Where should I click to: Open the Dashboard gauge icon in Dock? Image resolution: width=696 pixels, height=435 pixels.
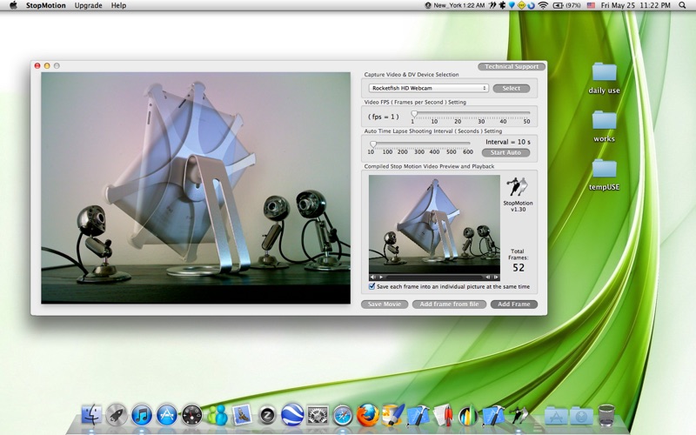191,416
